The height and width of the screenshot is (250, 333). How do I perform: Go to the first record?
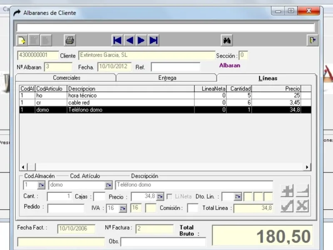(x=117, y=40)
